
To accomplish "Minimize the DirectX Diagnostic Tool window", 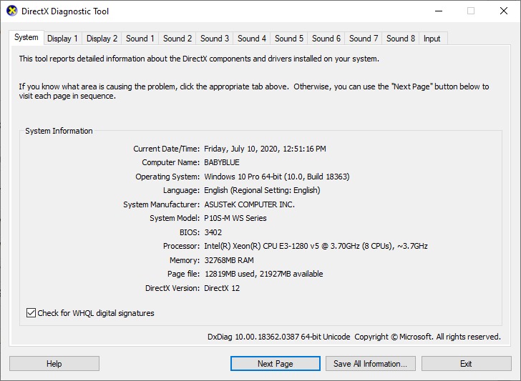I will 438,11.
